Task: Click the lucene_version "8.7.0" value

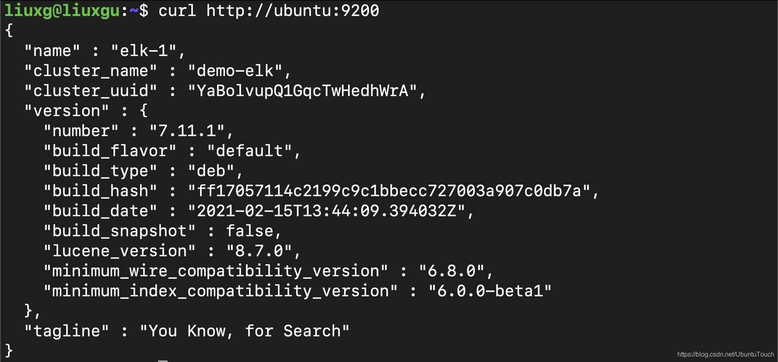Action: [259, 251]
